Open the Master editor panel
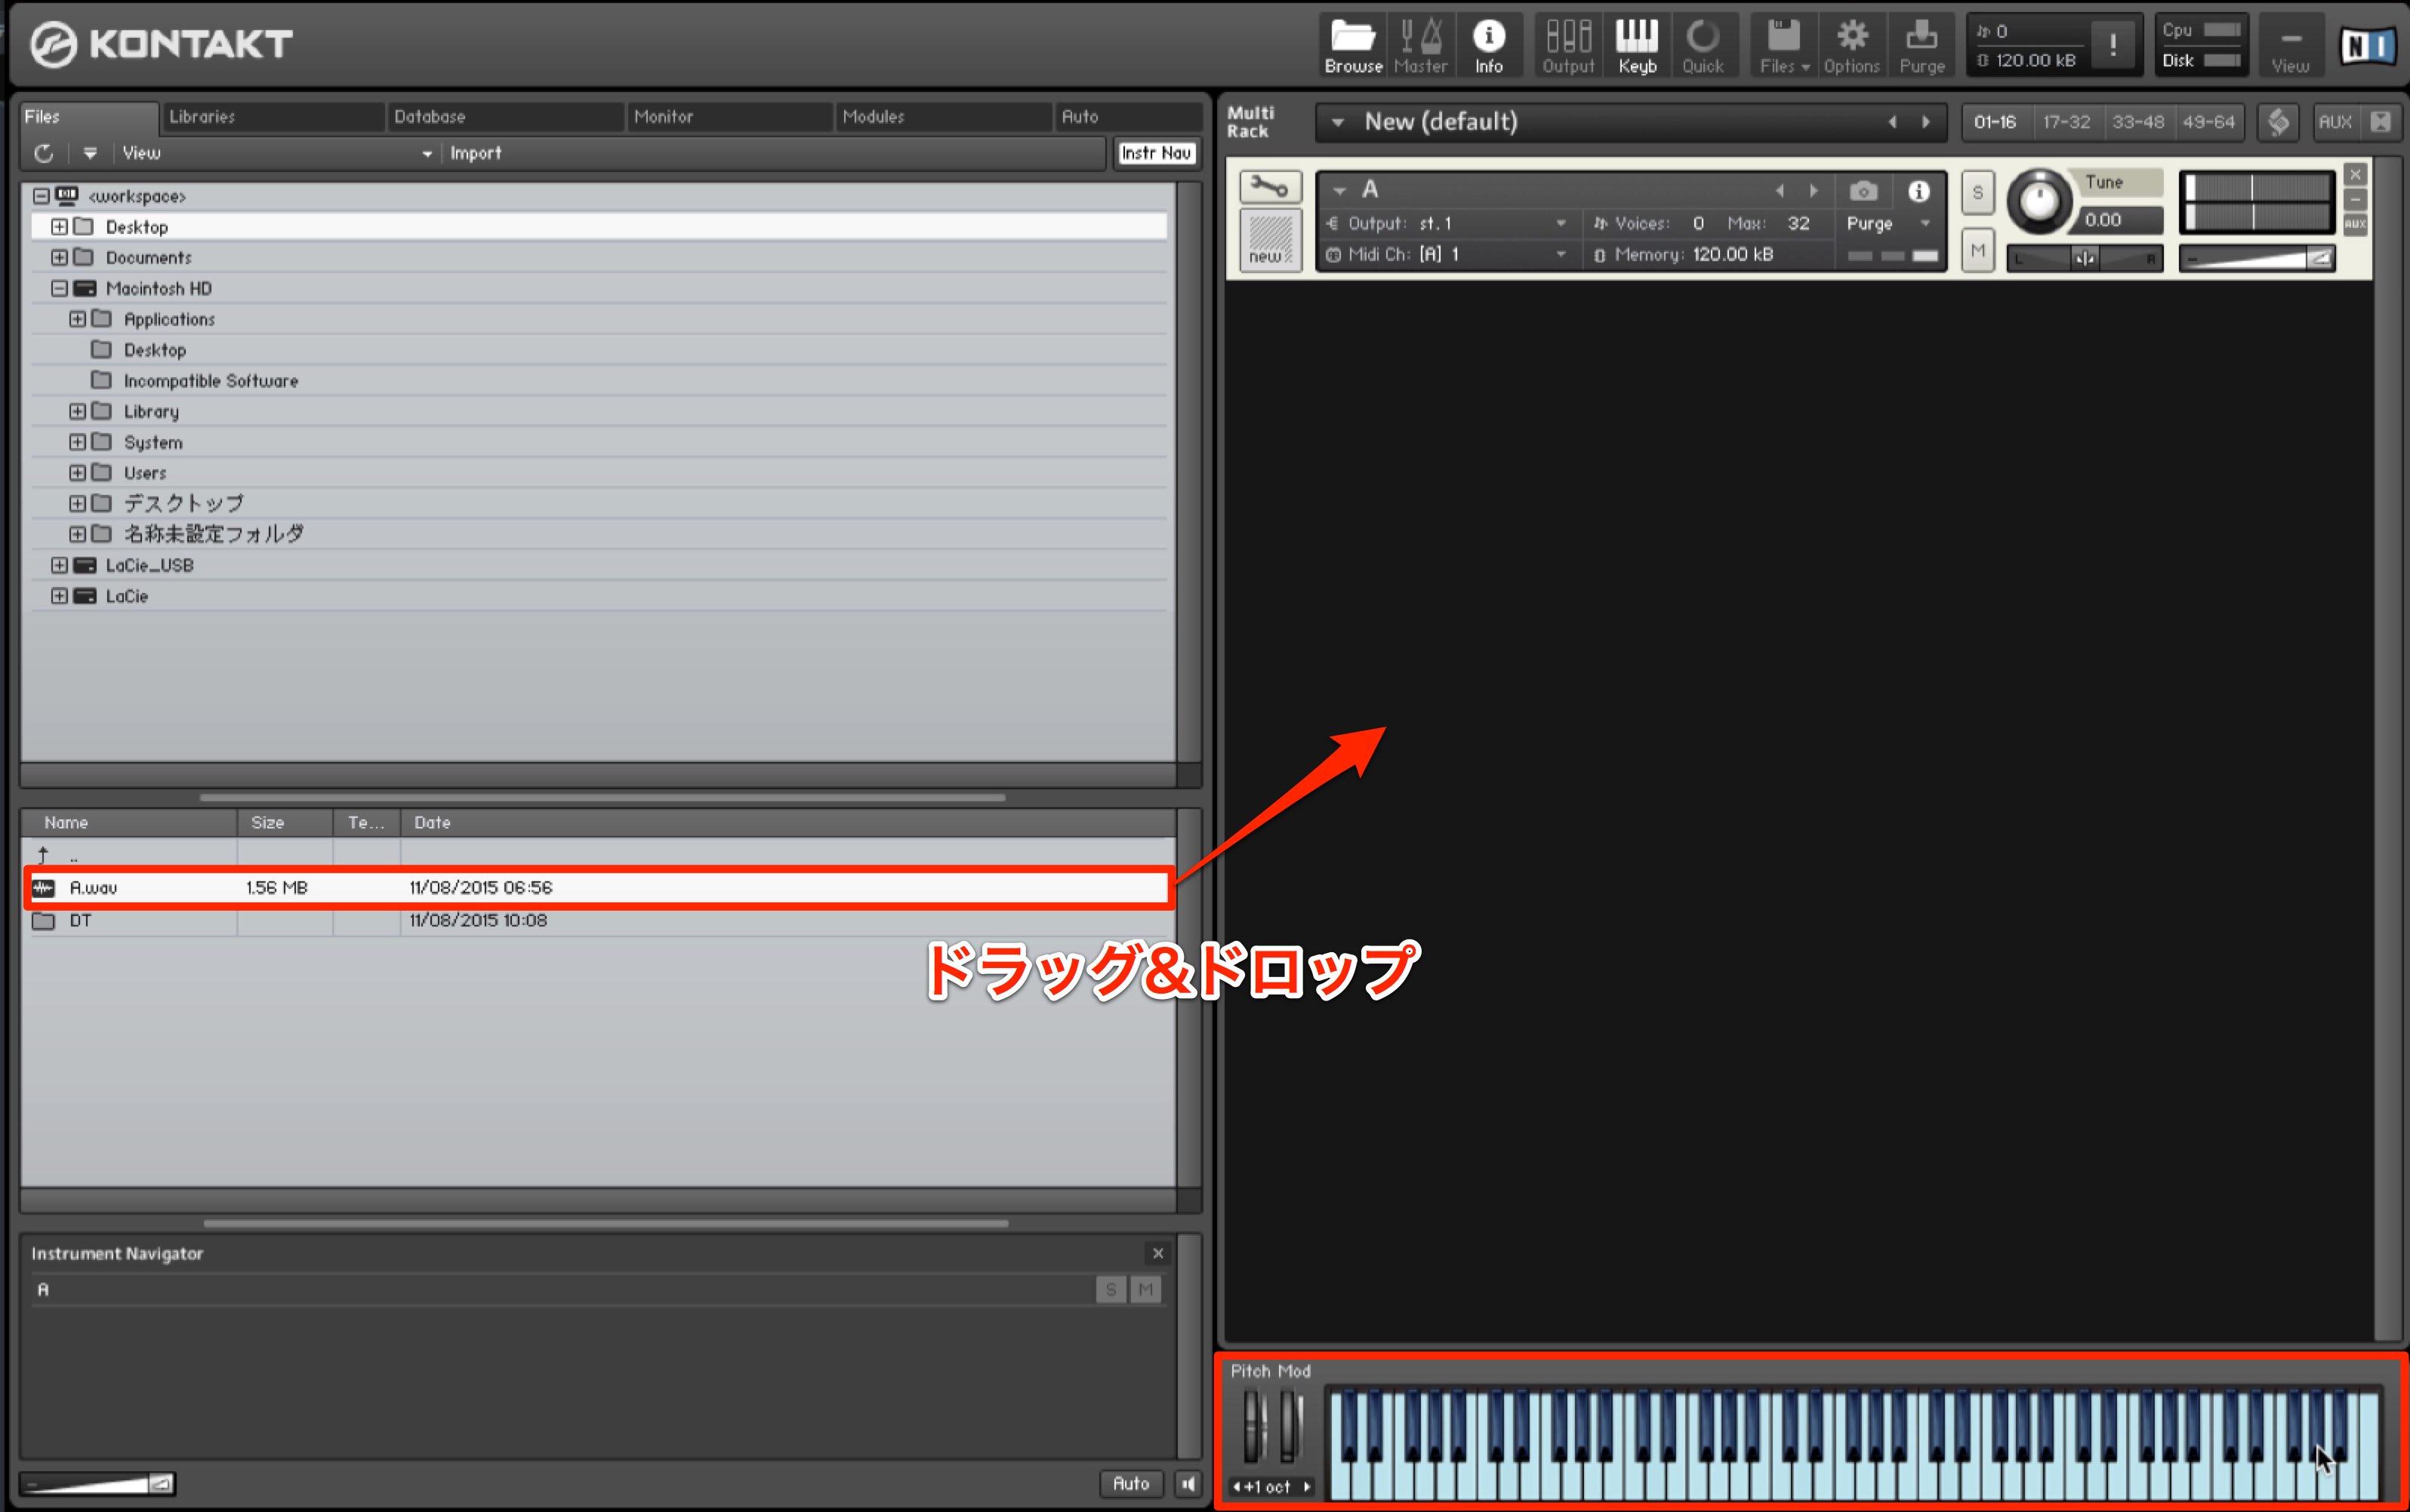The height and width of the screenshot is (1512, 2410). 1421,46
